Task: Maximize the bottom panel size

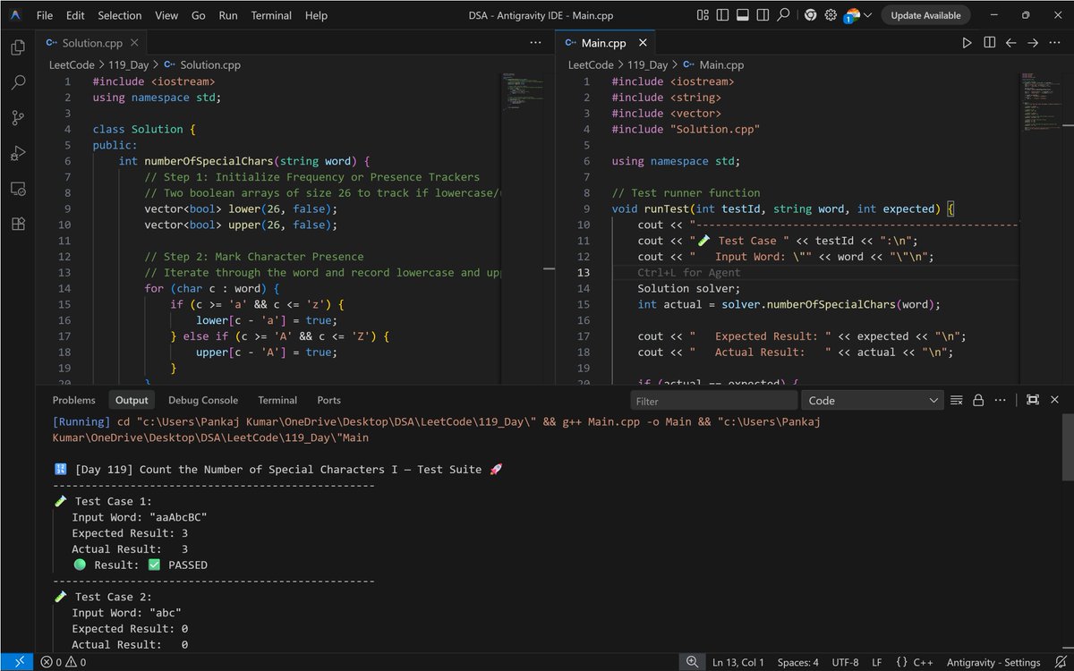Action: click(x=1033, y=400)
